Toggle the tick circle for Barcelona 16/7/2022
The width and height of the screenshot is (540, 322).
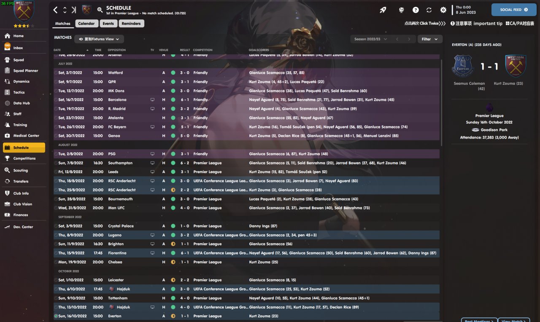(56, 100)
